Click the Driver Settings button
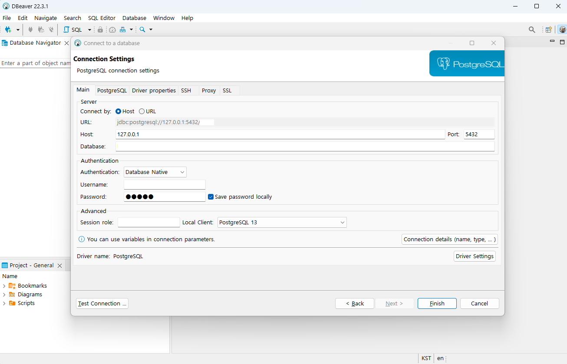The height and width of the screenshot is (364, 567). pyautogui.click(x=475, y=256)
